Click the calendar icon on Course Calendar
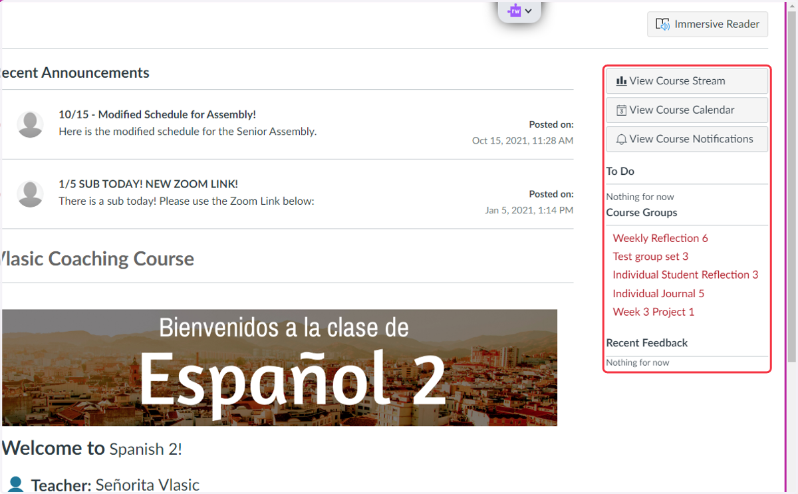798x494 pixels. [622, 110]
